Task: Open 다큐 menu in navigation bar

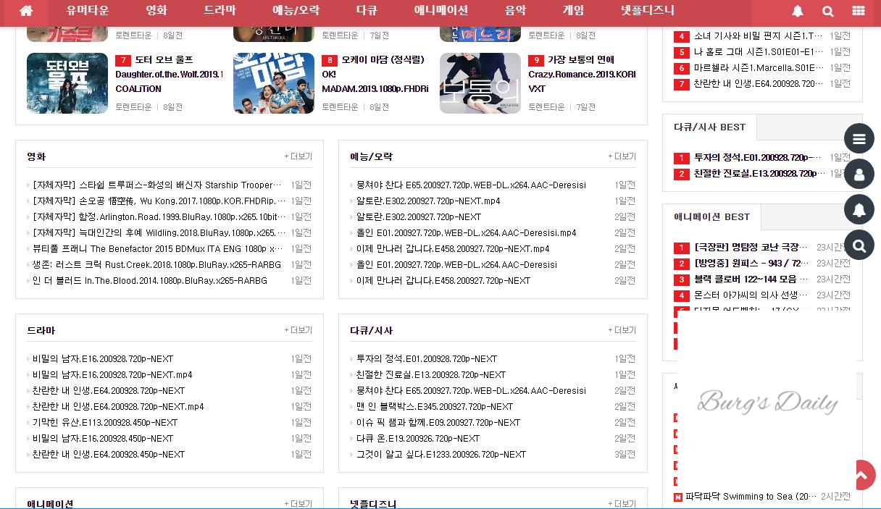Action: click(367, 10)
